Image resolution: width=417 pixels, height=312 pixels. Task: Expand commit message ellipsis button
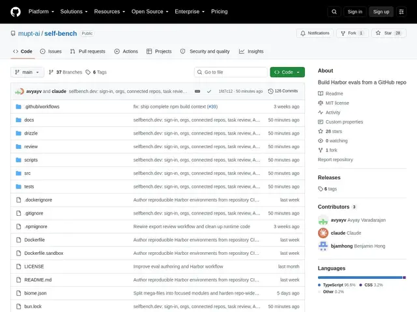point(197,91)
